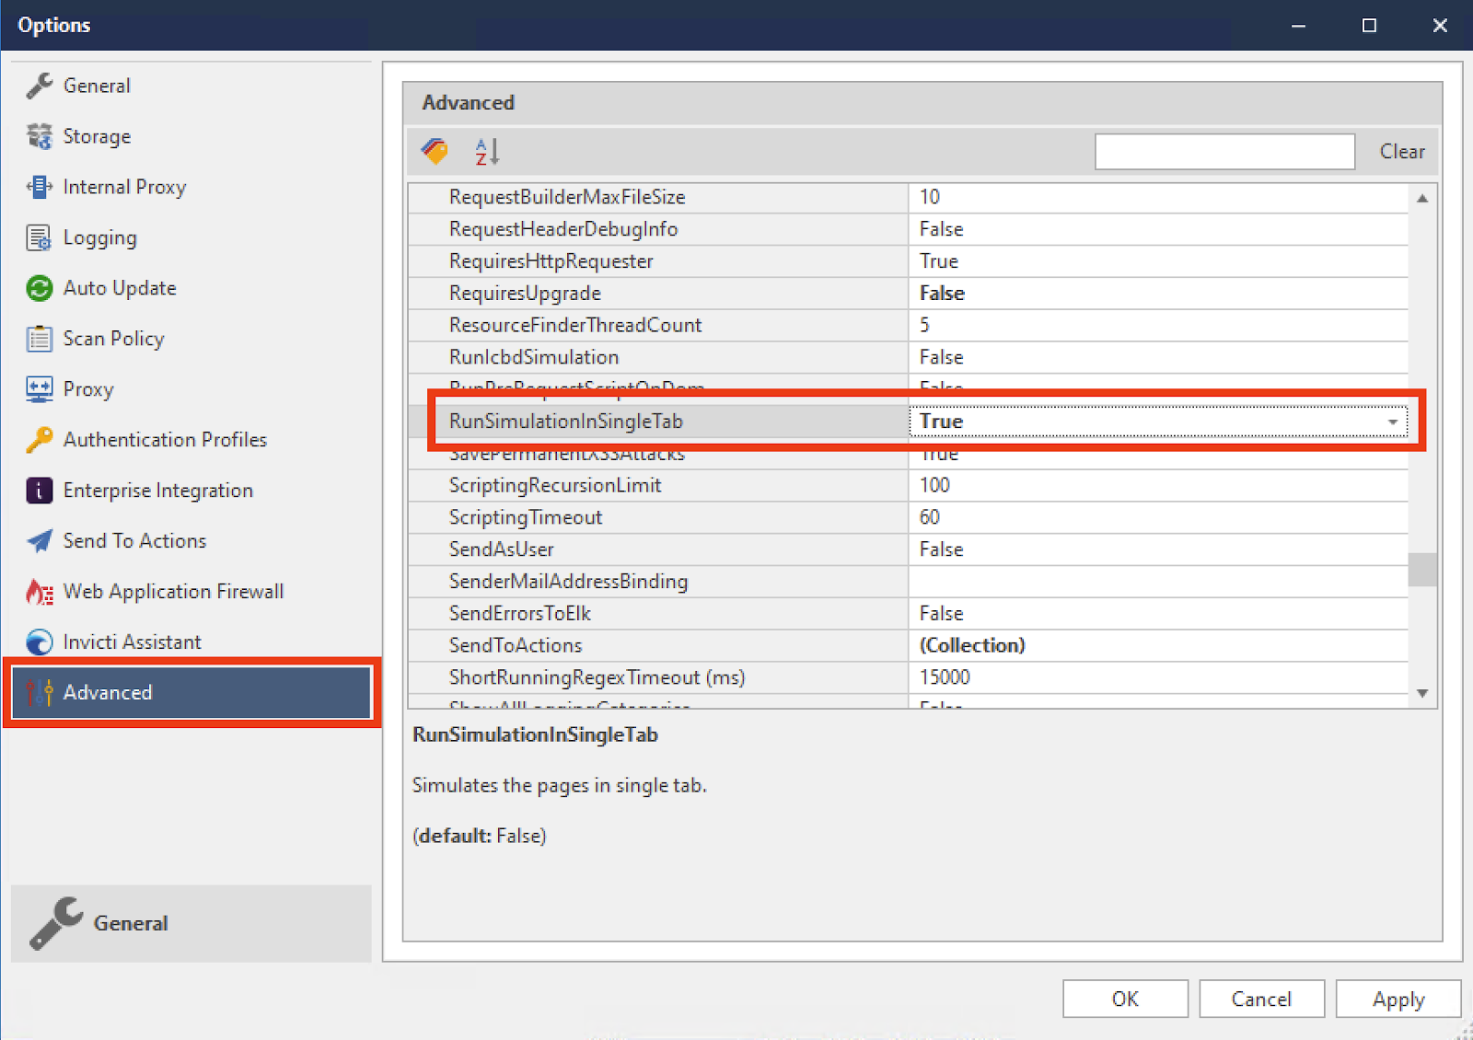
Task: Select the Internal Proxy settings icon
Action: (39, 187)
